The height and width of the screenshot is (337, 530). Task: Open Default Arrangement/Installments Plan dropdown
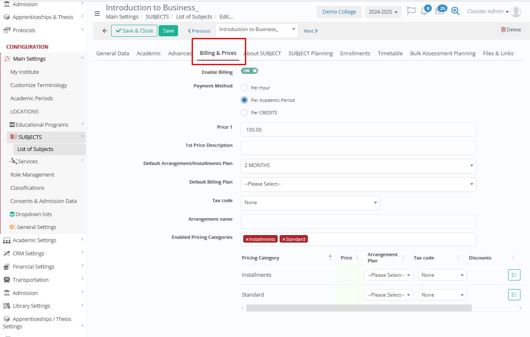pos(358,165)
